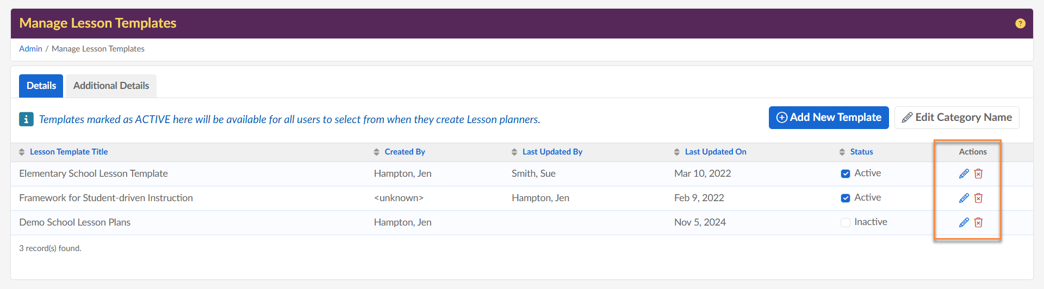Sort the table by Last Updated On
This screenshot has height=289, width=1044.
coord(715,152)
